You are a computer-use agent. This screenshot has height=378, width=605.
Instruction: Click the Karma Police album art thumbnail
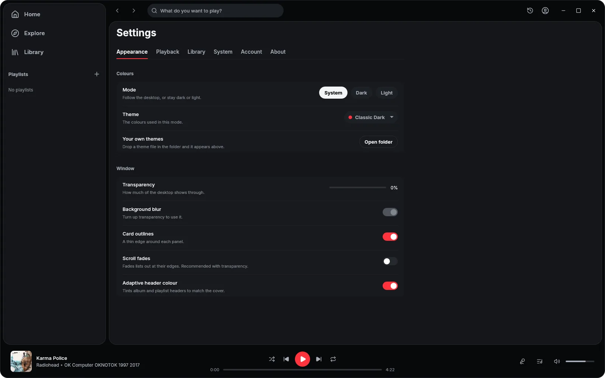pos(21,361)
